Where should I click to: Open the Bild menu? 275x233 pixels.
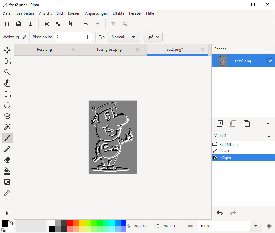(x=60, y=13)
